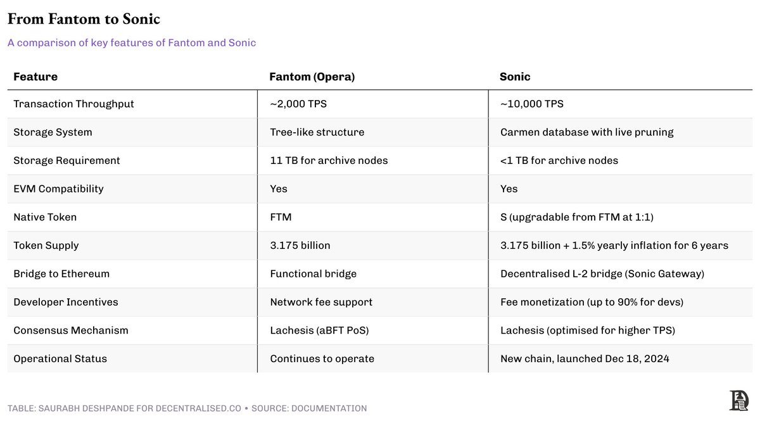760x421 pixels.
Task: Click the "Token Supply" row label
Action: (x=46, y=246)
